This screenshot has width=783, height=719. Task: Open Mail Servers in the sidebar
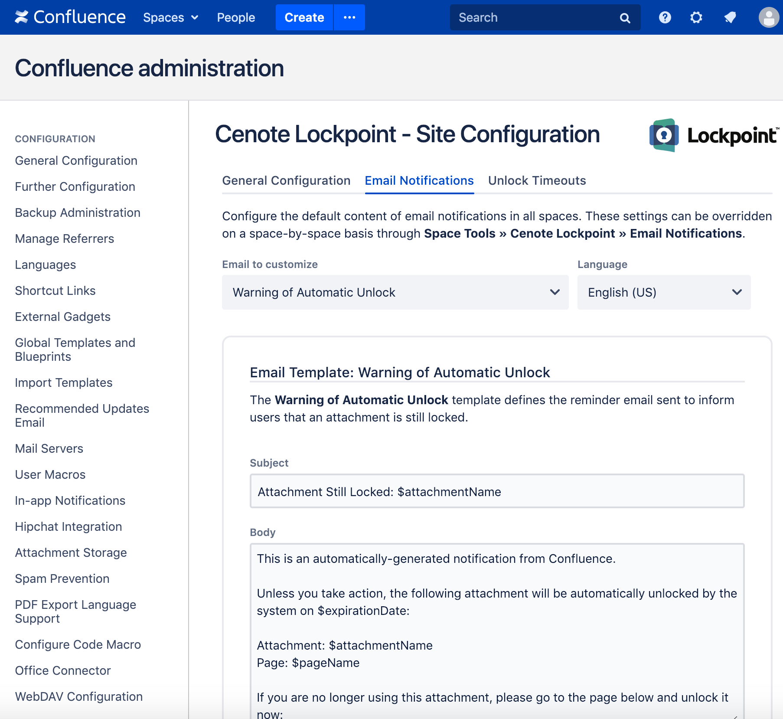pyautogui.click(x=49, y=448)
